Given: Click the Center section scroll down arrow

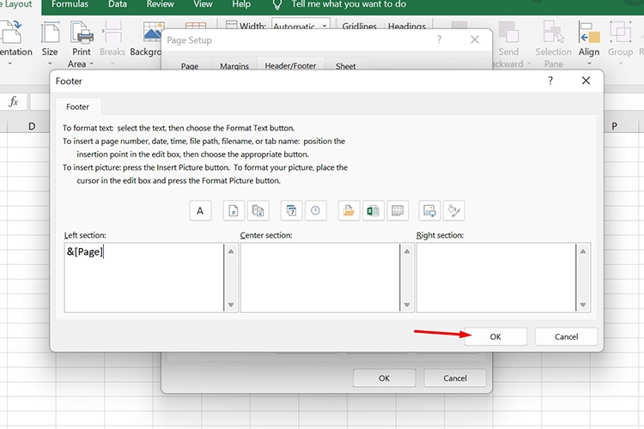Looking at the screenshot, I should click(407, 305).
